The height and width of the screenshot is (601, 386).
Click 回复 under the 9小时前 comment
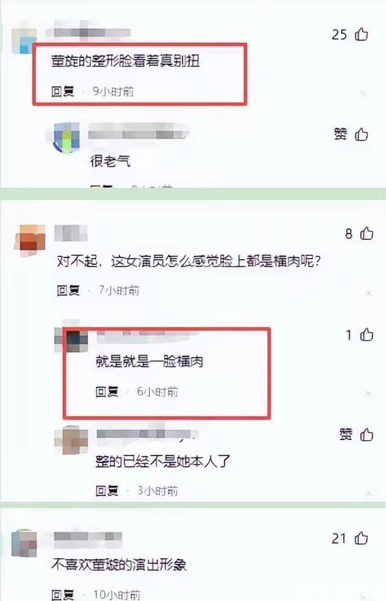(x=63, y=91)
